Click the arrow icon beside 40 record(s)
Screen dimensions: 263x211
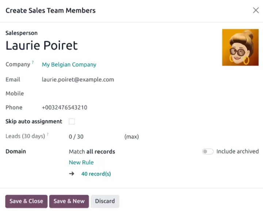click(x=72, y=174)
